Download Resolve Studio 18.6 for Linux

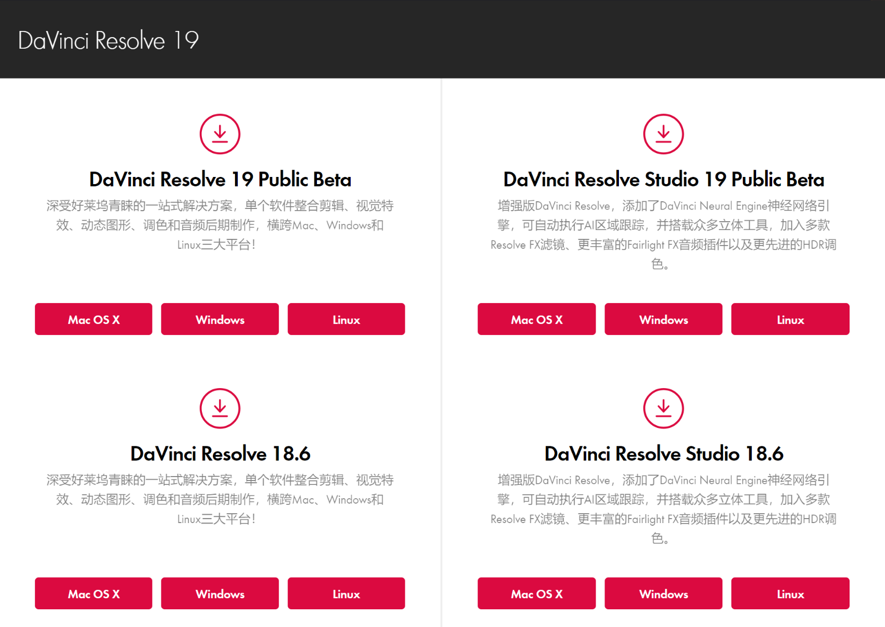[x=790, y=593]
